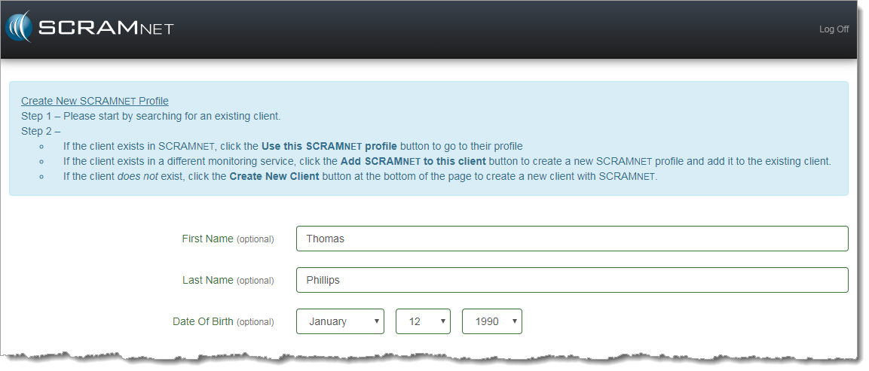Image resolution: width=869 pixels, height=371 pixels.
Task: Open the birth month dropdown showing January
Action: 340,321
